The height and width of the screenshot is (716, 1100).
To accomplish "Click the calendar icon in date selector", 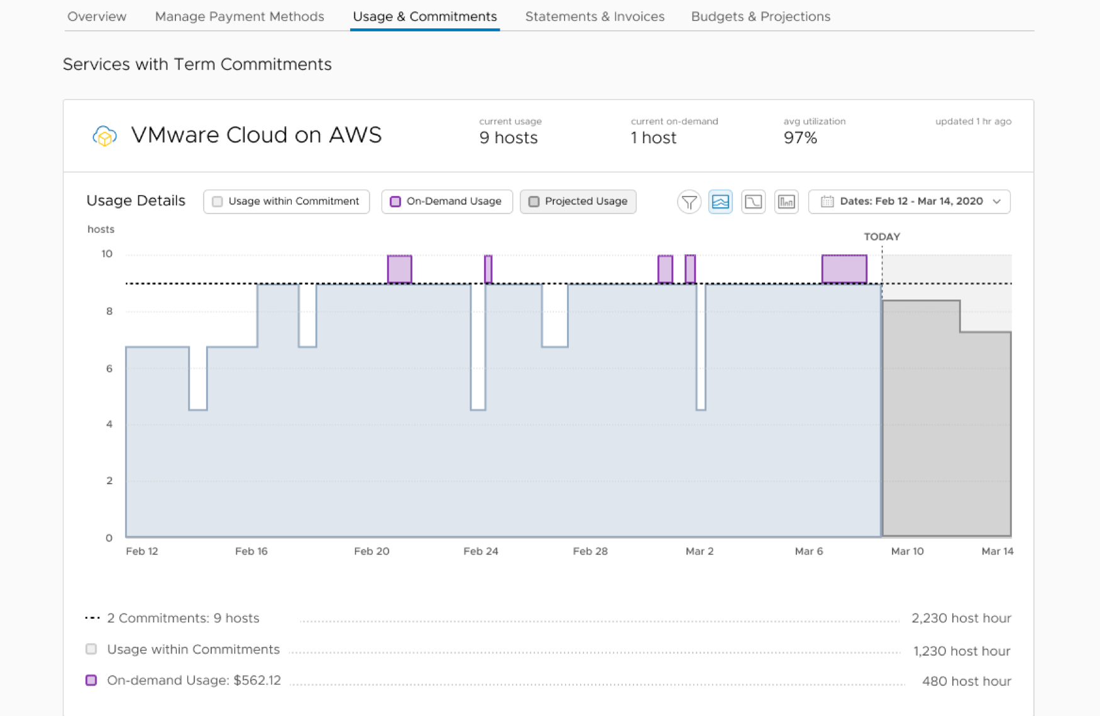I will pyautogui.click(x=827, y=202).
